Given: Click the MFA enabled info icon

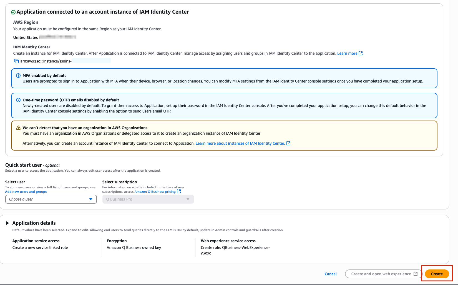Looking at the screenshot, I should (x=18, y=76).
